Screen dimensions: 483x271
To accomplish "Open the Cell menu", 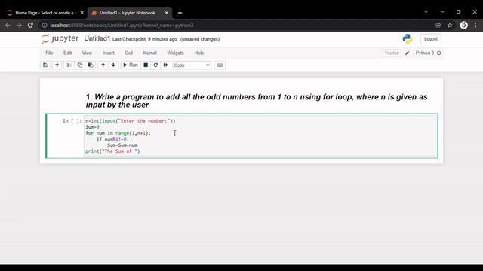I will [129, 53].
